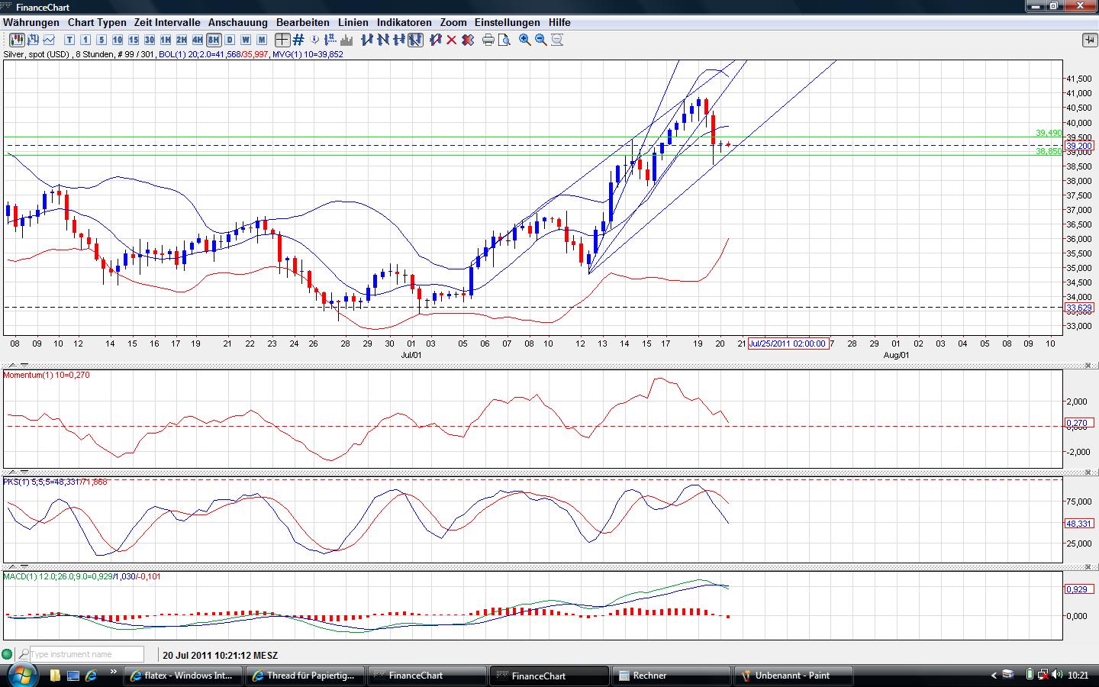Click the zoom out magnifier icon
This screenshot has width=1099, height=687.
(540, 40)
